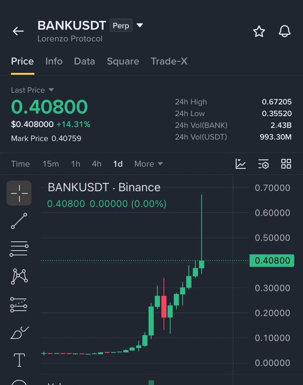This screenshot has height=385, width=303.
Task: Select the 1d timeframe
Action: point(118,164)
